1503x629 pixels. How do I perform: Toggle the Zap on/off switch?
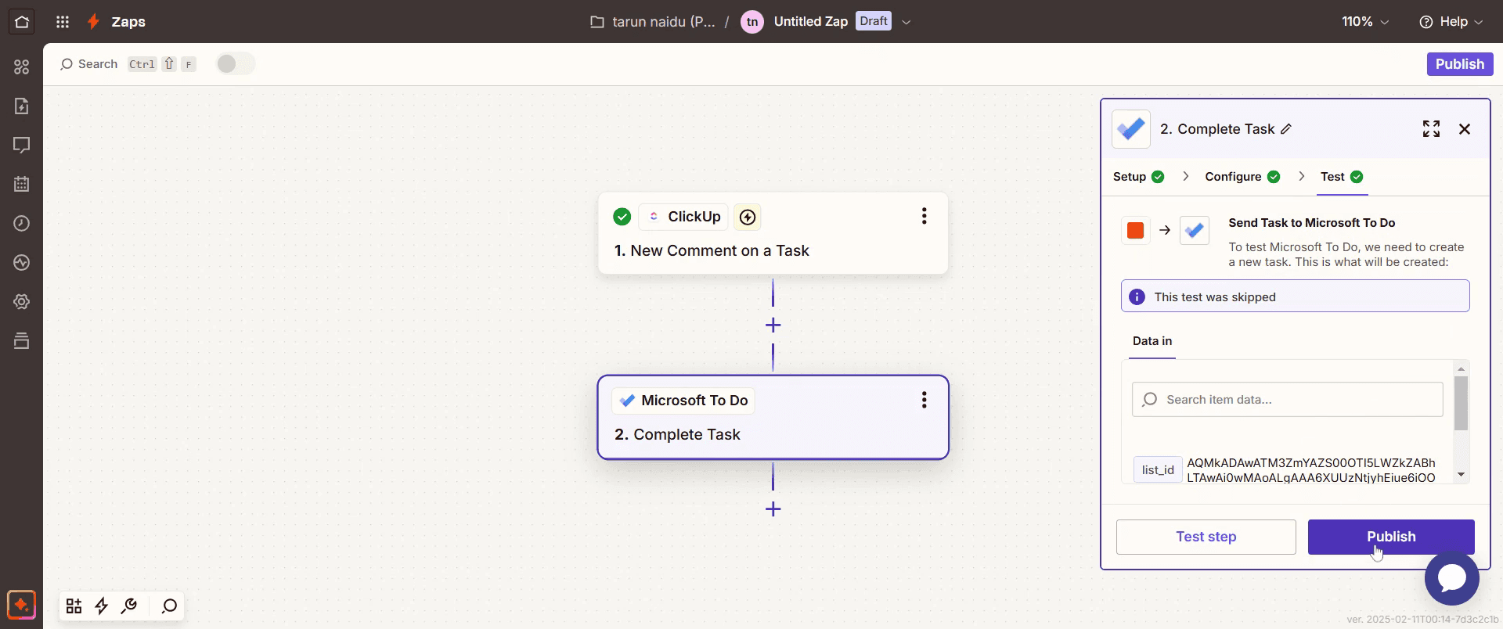coord(235,64)
